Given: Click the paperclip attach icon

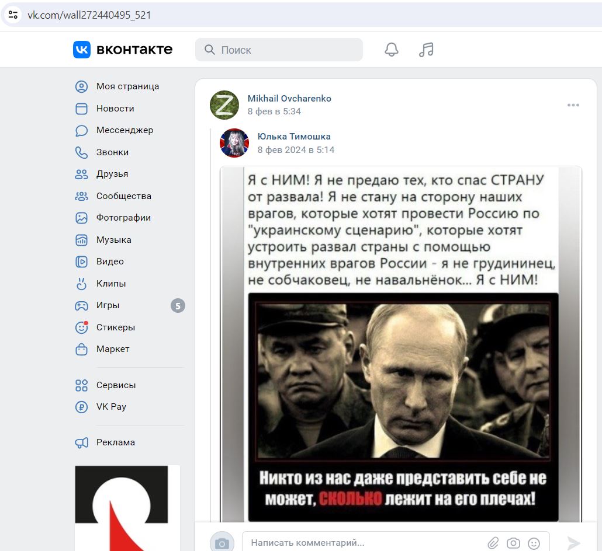Looking at the screenshot, I should [x=493, y=543].
